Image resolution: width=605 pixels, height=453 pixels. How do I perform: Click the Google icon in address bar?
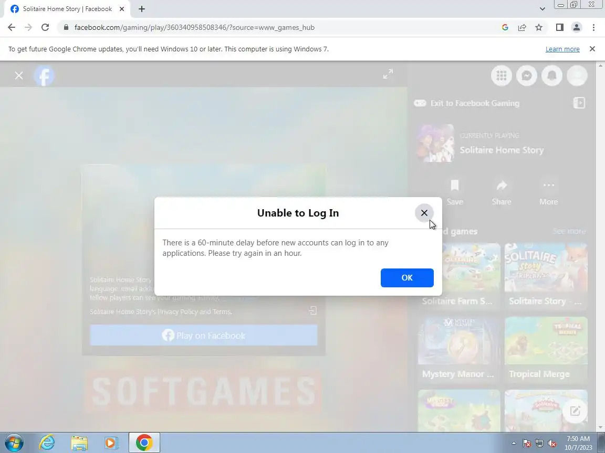[x=505, y=27]
